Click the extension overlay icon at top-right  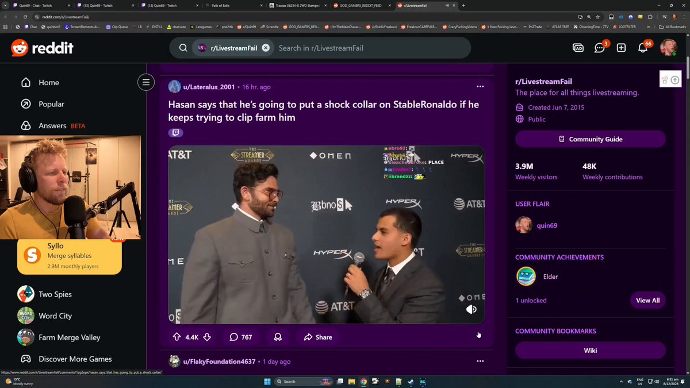(670, 80)
